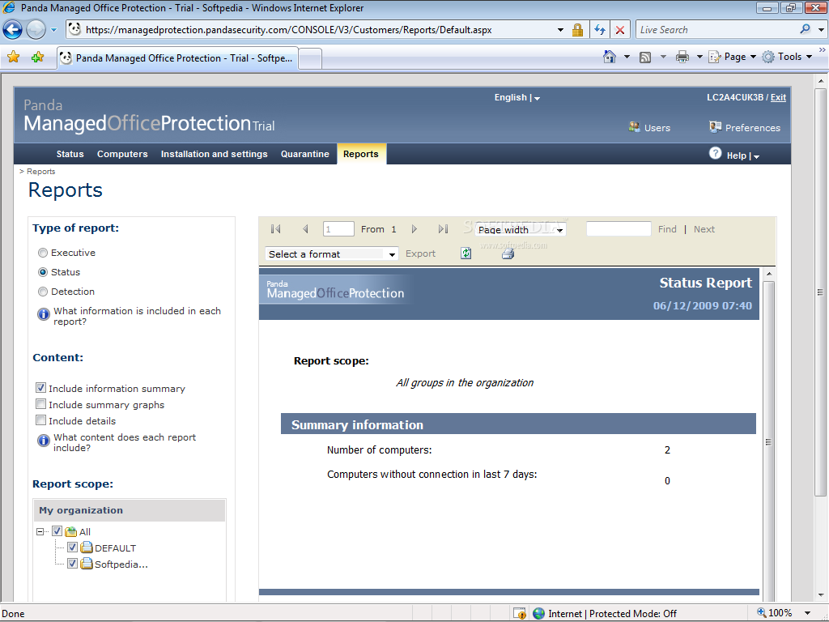Go to previous report page arrow
Image resolution: width=829 pixels, height=622 pixels.
(305, 229)
